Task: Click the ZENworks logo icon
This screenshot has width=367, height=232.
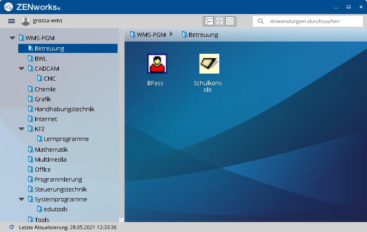Action: (8, 7)
